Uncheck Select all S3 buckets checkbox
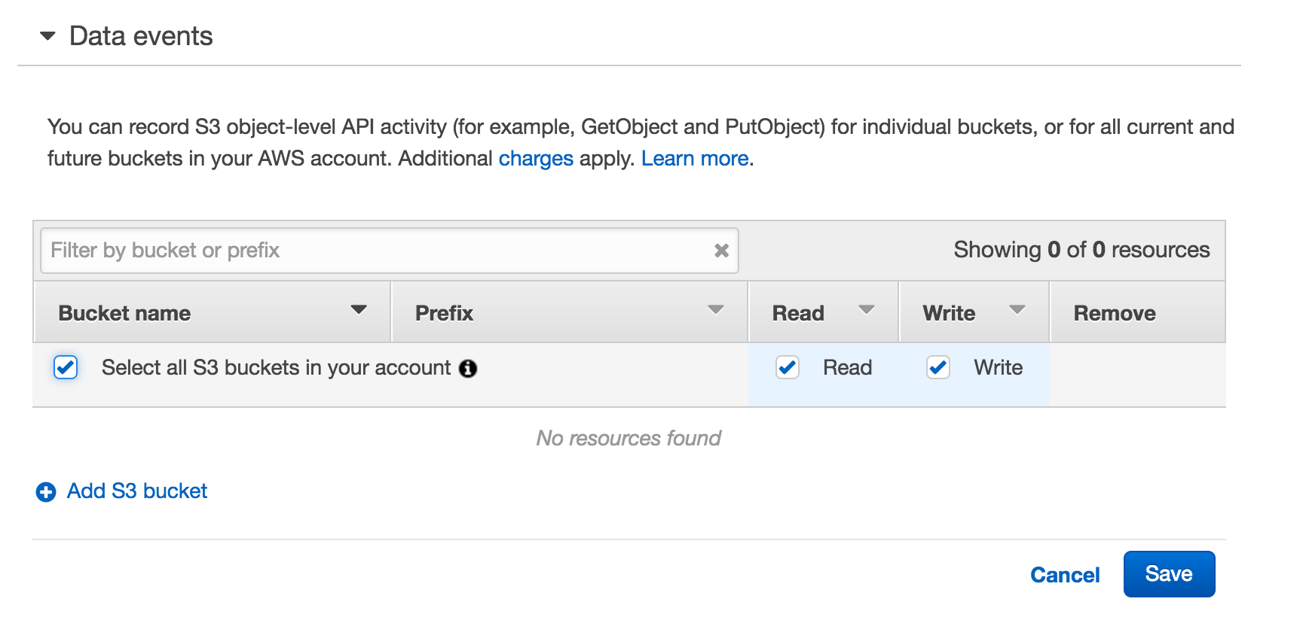Screen dimensions: 1300x620 tap(66, 368)
